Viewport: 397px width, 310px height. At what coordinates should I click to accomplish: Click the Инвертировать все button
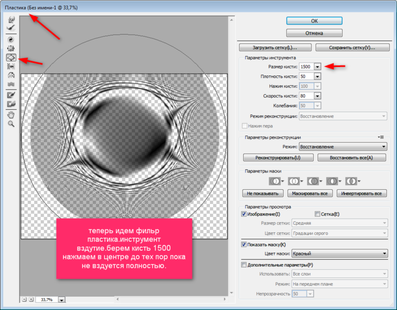point(361,193)
